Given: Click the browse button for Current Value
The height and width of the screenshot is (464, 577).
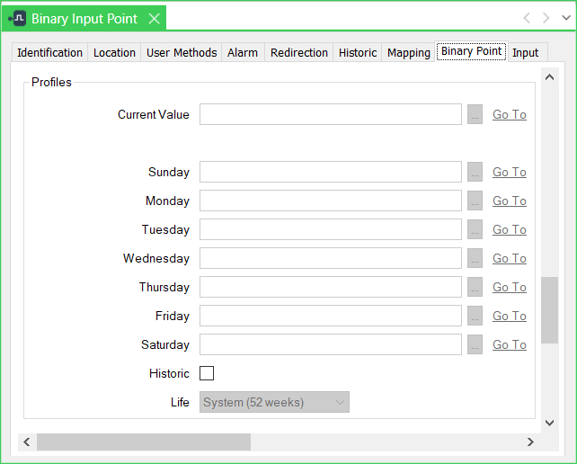Looking at the screenshot, I should click(x=475, y=114).
